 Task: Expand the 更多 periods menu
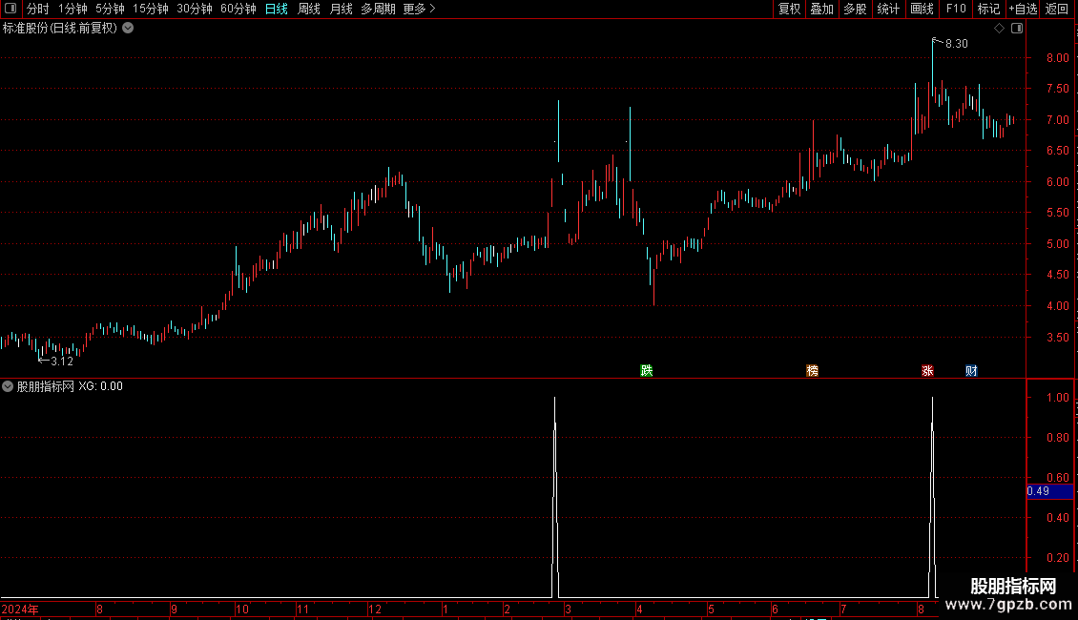point(420,9)
